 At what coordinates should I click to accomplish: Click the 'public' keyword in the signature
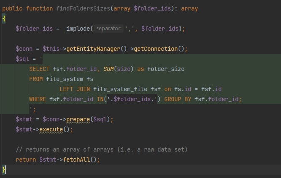pos(12,8)
